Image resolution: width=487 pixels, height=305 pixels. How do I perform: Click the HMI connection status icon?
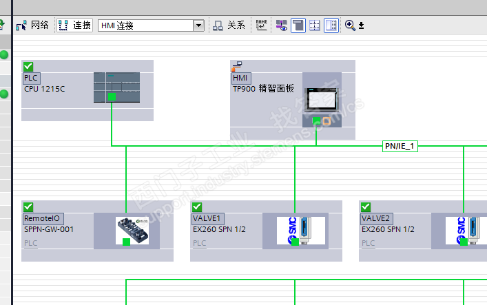coord(237,66)
